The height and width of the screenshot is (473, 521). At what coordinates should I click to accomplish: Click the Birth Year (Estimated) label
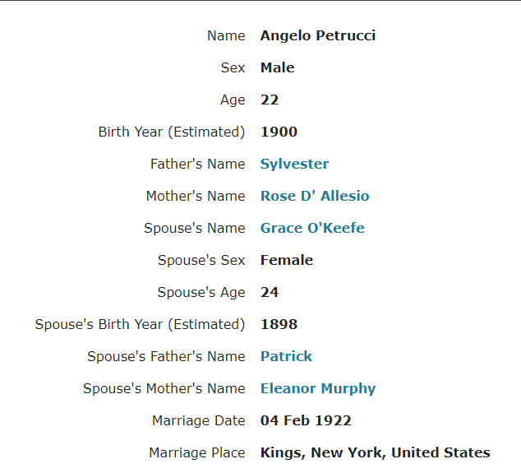172,132
